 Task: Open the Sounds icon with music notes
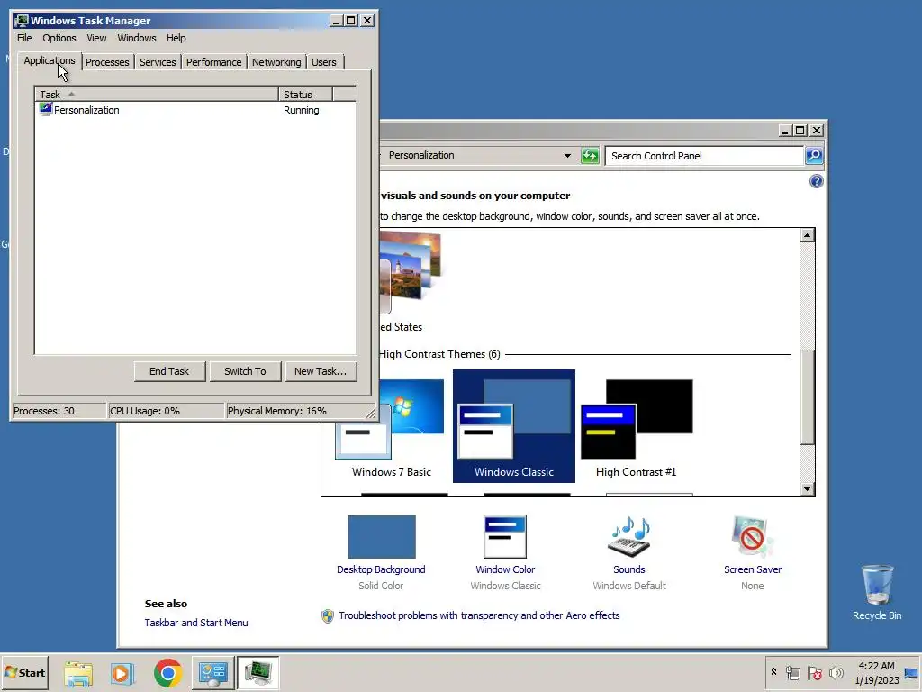coord(629,536)
